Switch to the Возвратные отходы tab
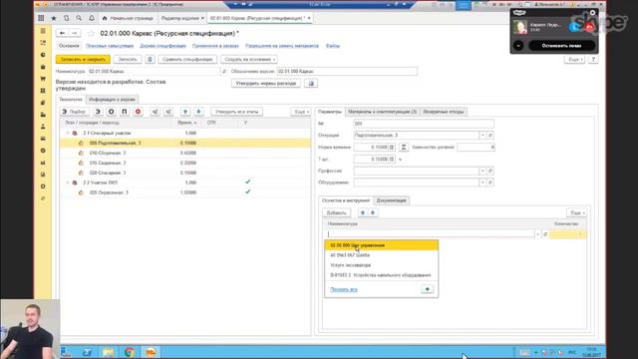This screenshot has width=638, height=359. pyautogui.click(x=444, y=112)
